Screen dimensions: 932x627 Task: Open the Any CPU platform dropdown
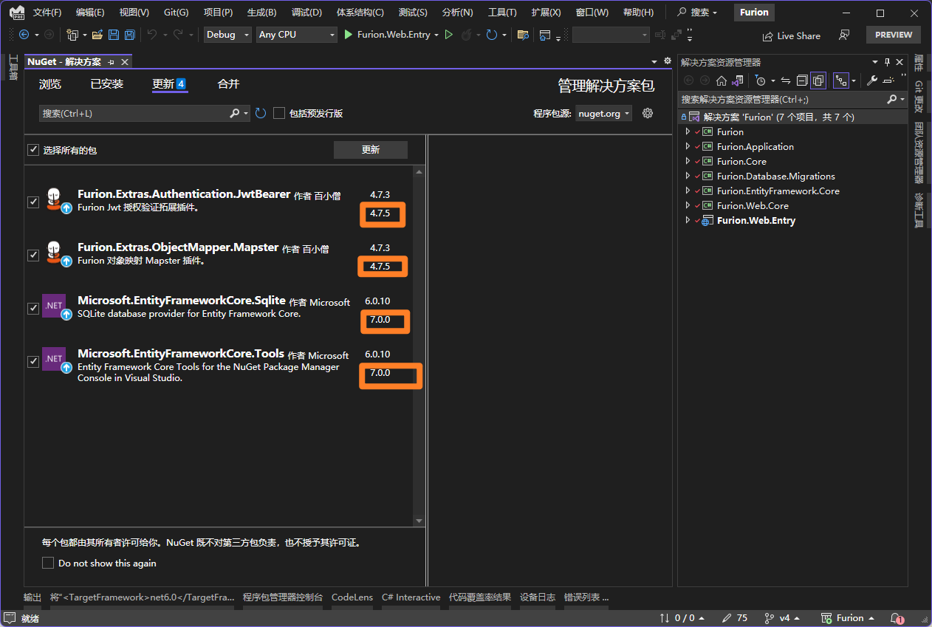(x=297, y=35)
